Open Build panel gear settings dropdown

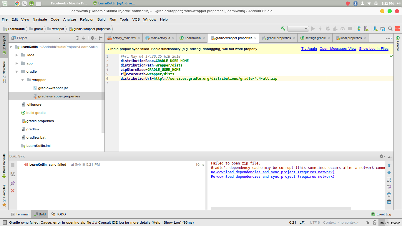[382, 156]
